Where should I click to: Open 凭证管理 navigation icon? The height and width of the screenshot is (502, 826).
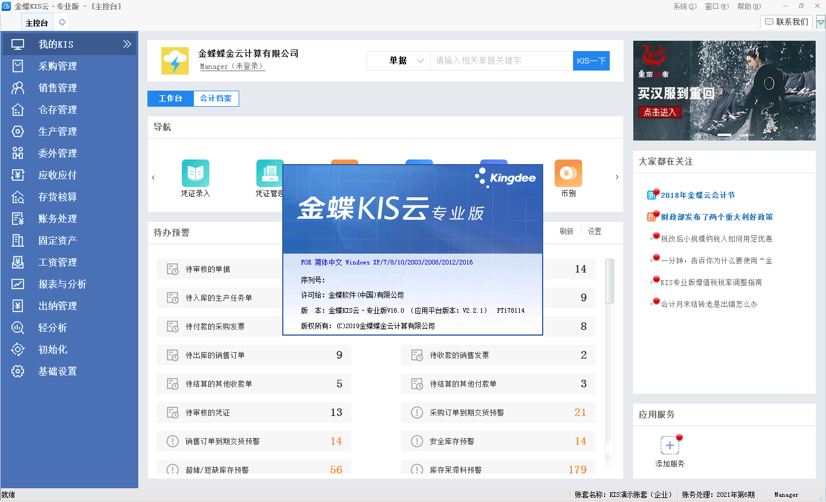coord(270,173)
